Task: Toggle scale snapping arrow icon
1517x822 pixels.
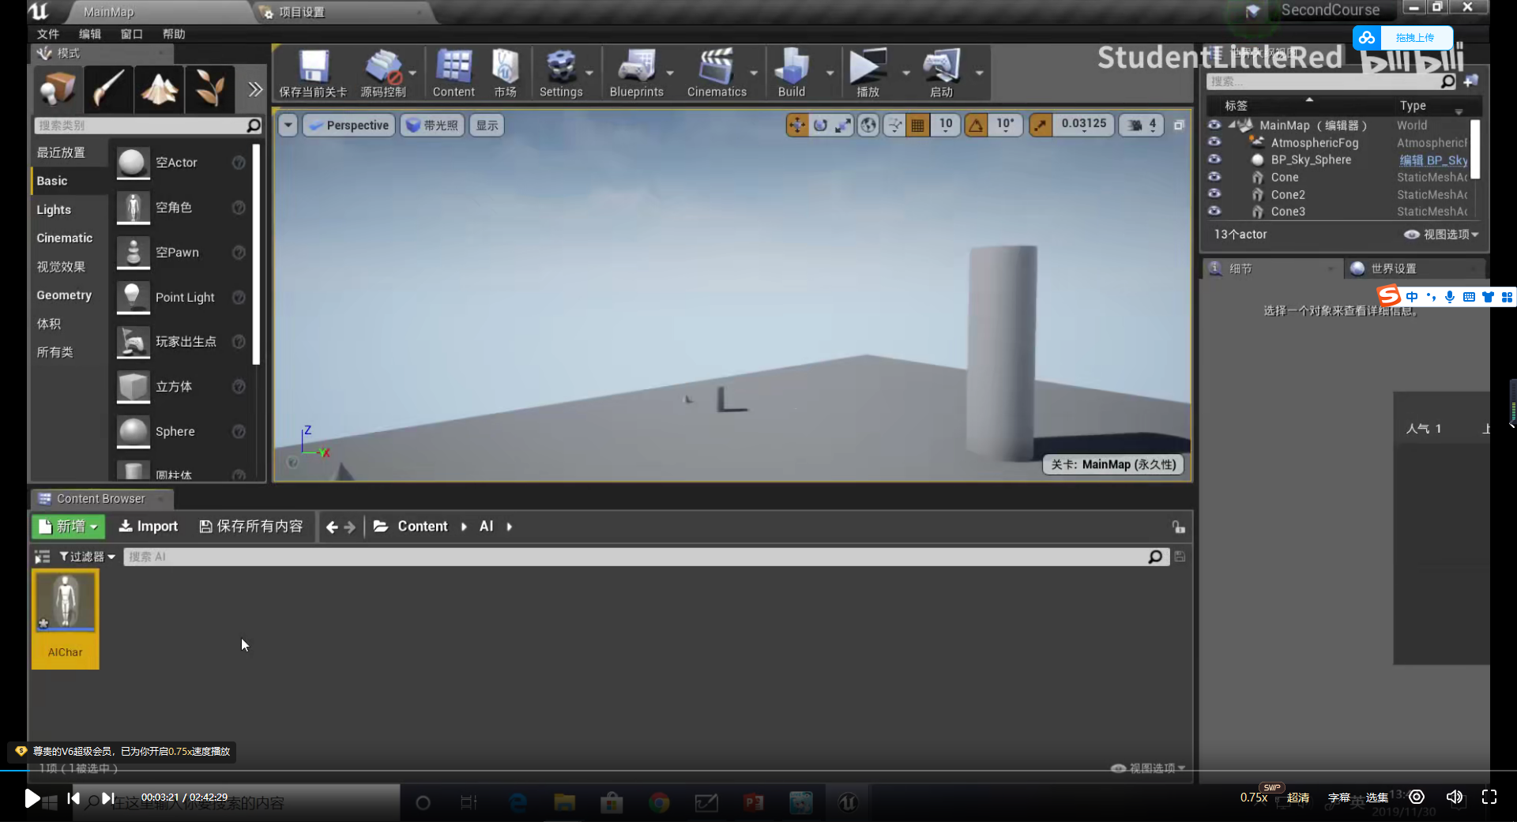Action: pyautogui.click(x=1041, y=125)
